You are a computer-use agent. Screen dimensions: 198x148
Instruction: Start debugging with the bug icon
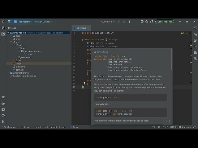tap(124, 22)
